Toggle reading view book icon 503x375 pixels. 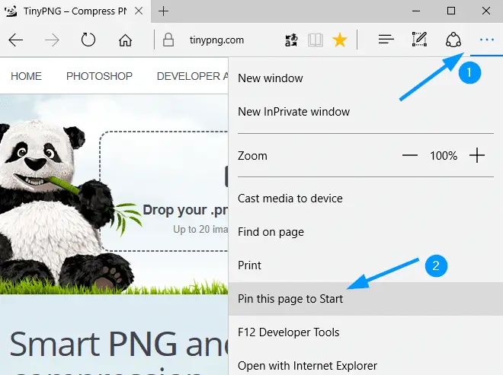(x=316, y=40)
